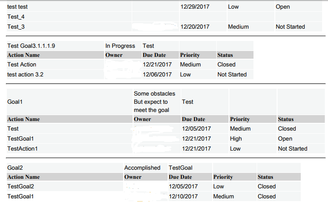Click 'Not Started' status of TestAction1
The width and height of the screenshot is (328, 202).
293,149
